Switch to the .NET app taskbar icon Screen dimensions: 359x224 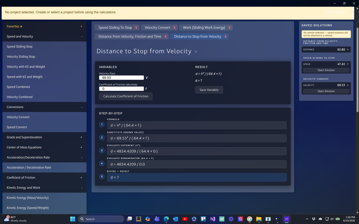[287, 219]
